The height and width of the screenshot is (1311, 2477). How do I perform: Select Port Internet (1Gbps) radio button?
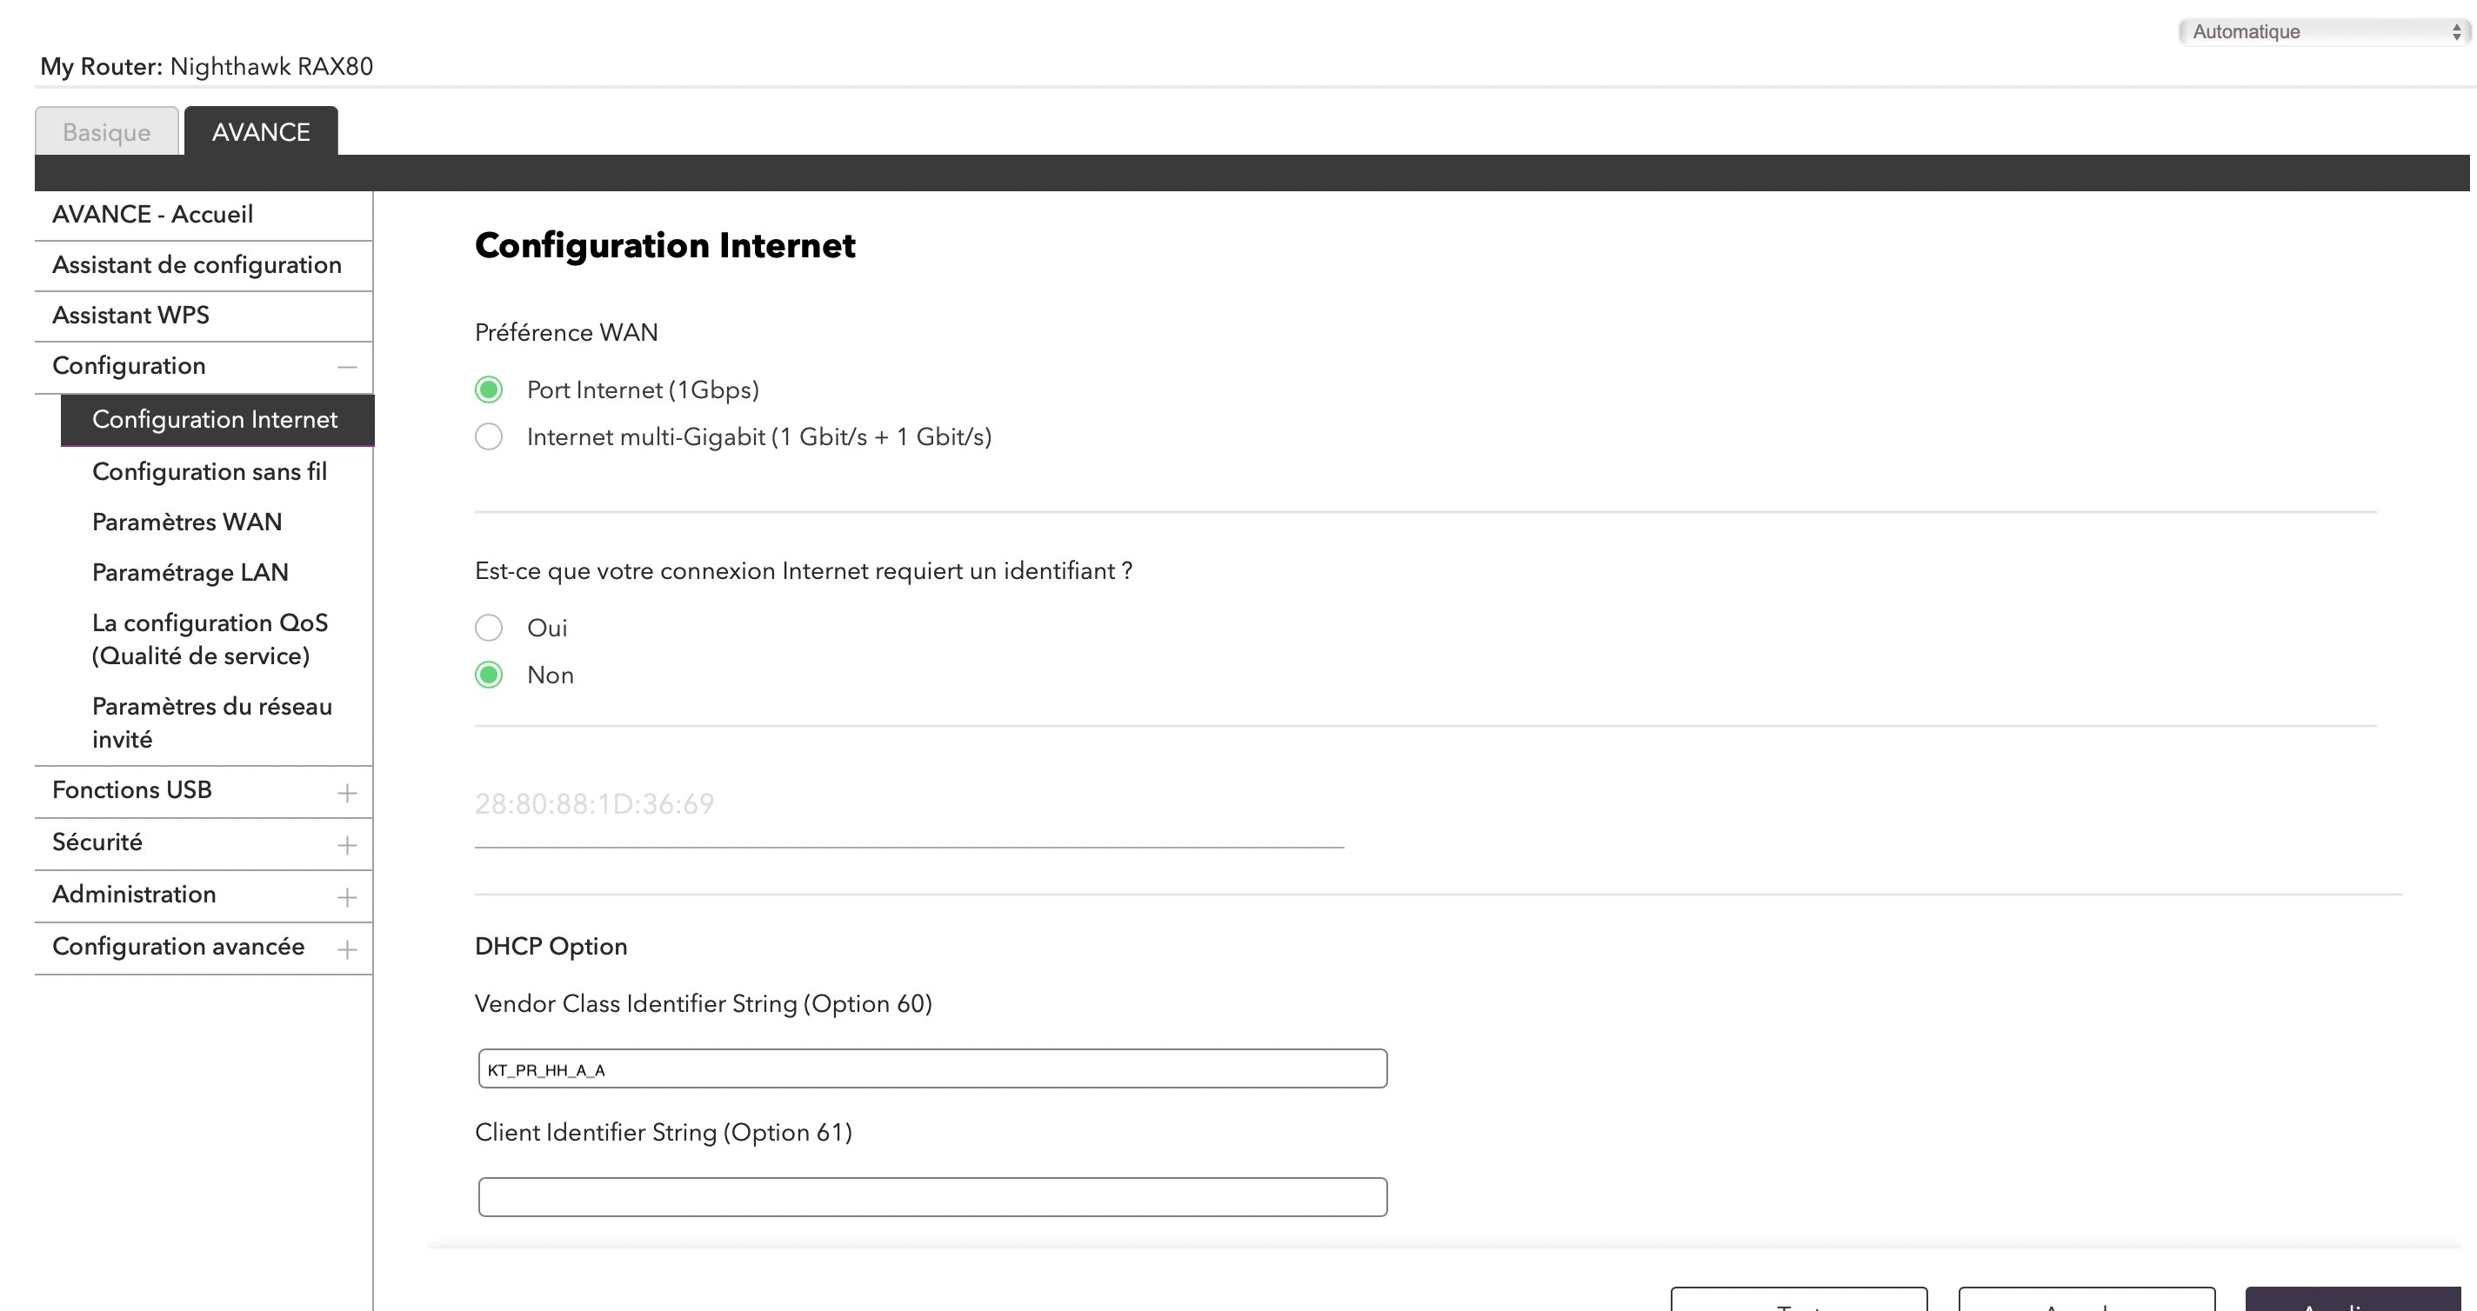click(489, 389)
